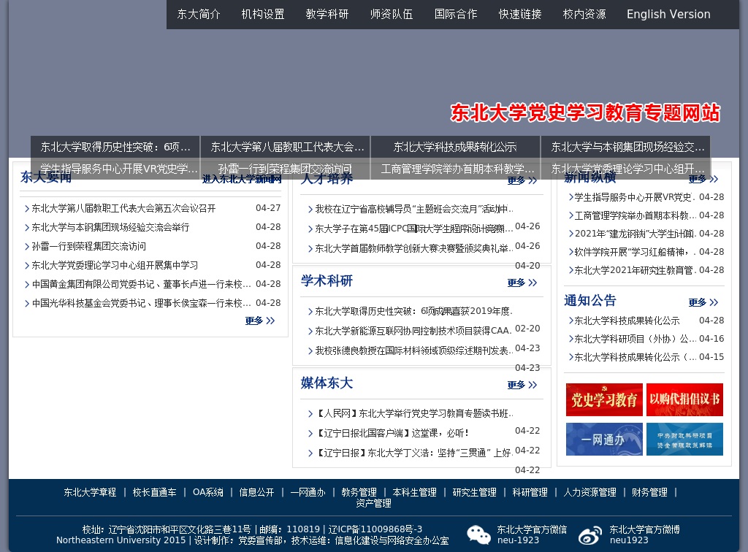Screen dimensions: 748x552
Task: Open 东北大学科技成果转化公示 slider headline
Action: [x=455, y=147]
